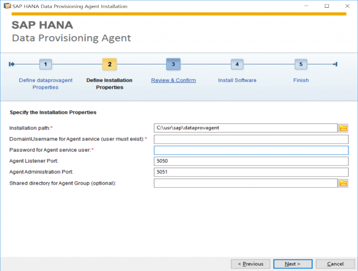Minimize the installer window
The height and width of the screenshot is (271, 358).
[306, 6]
